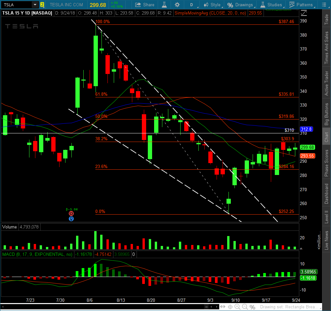Open the TSLA symbol dropdown arrow
The height and width of the screenshot is (311, 331).
point(35,5)
